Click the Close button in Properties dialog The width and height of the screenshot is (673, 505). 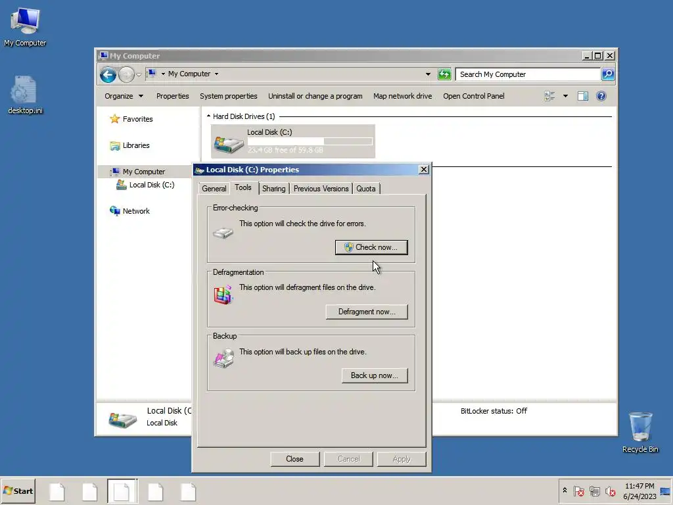pos(295,459)
